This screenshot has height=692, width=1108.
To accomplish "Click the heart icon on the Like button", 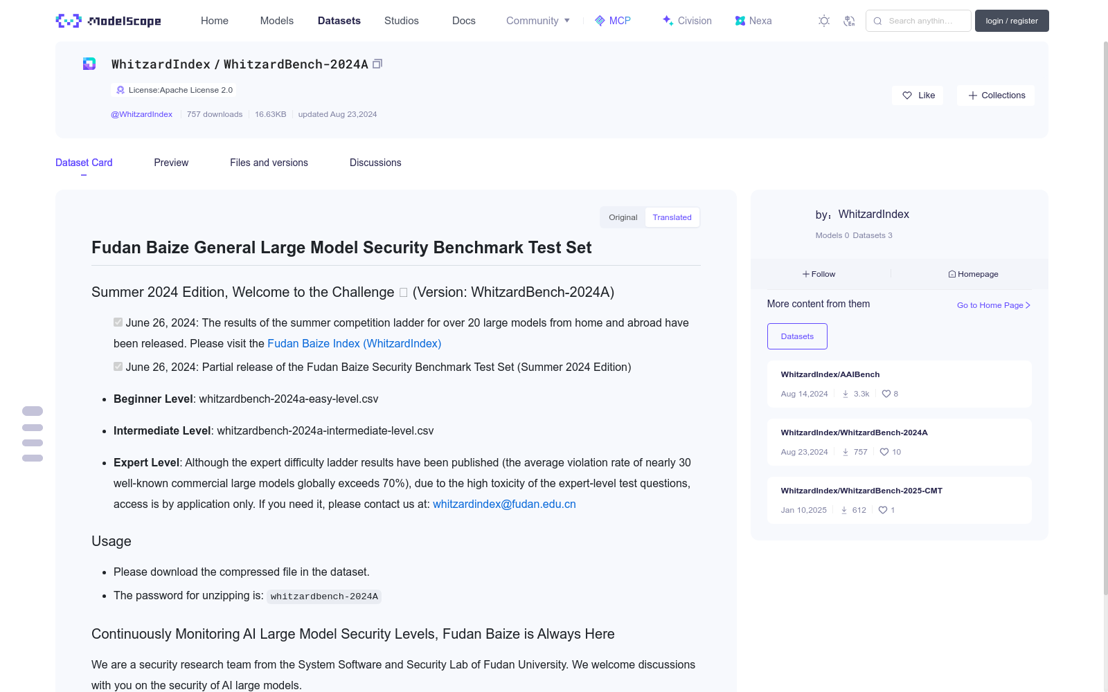I will point(907,95).
